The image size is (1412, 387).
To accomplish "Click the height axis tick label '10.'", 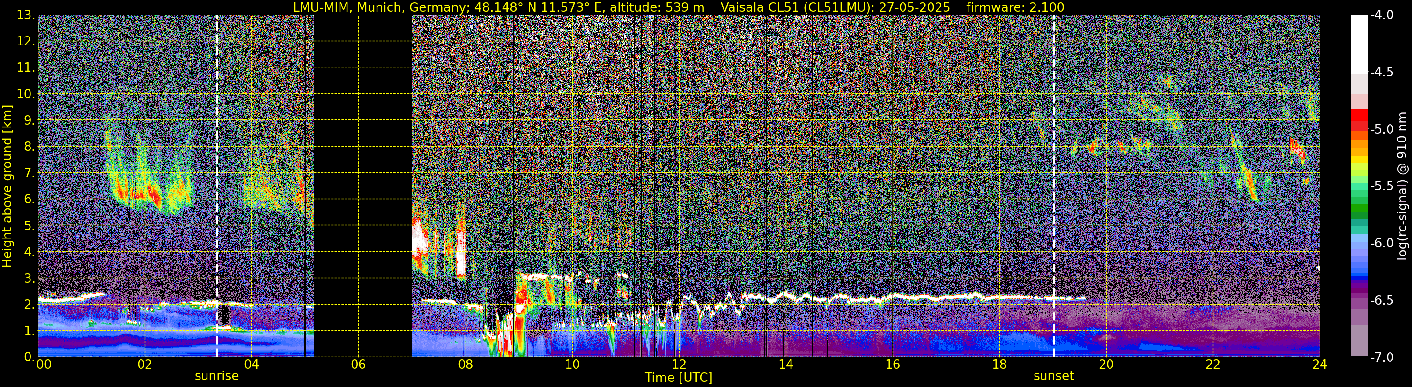I will point(26,94).
